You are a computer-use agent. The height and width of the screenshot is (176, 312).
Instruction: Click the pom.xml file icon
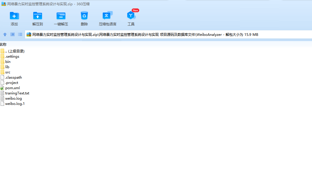[x=2, y=88]
